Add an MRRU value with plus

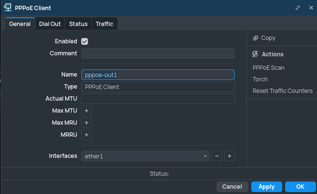tap(86, 135)
